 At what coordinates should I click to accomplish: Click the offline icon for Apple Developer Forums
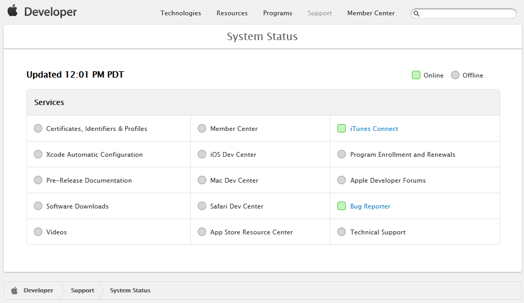tap(342, 180)
